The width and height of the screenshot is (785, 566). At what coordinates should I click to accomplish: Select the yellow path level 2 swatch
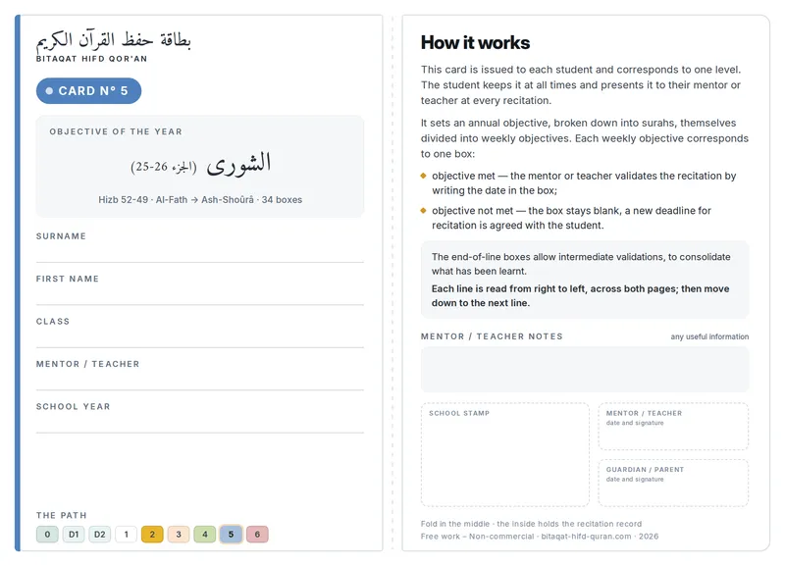pos(152,534)
